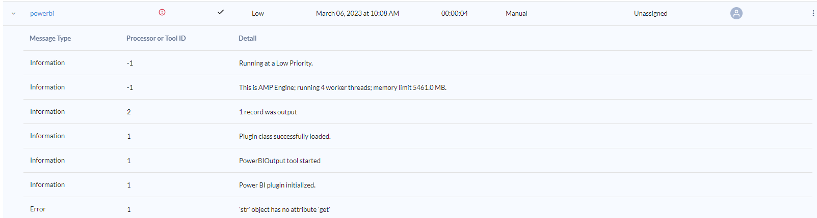Click the user avatar icon
This screenshot has width=817, height=218.
[x=736, y=13]
